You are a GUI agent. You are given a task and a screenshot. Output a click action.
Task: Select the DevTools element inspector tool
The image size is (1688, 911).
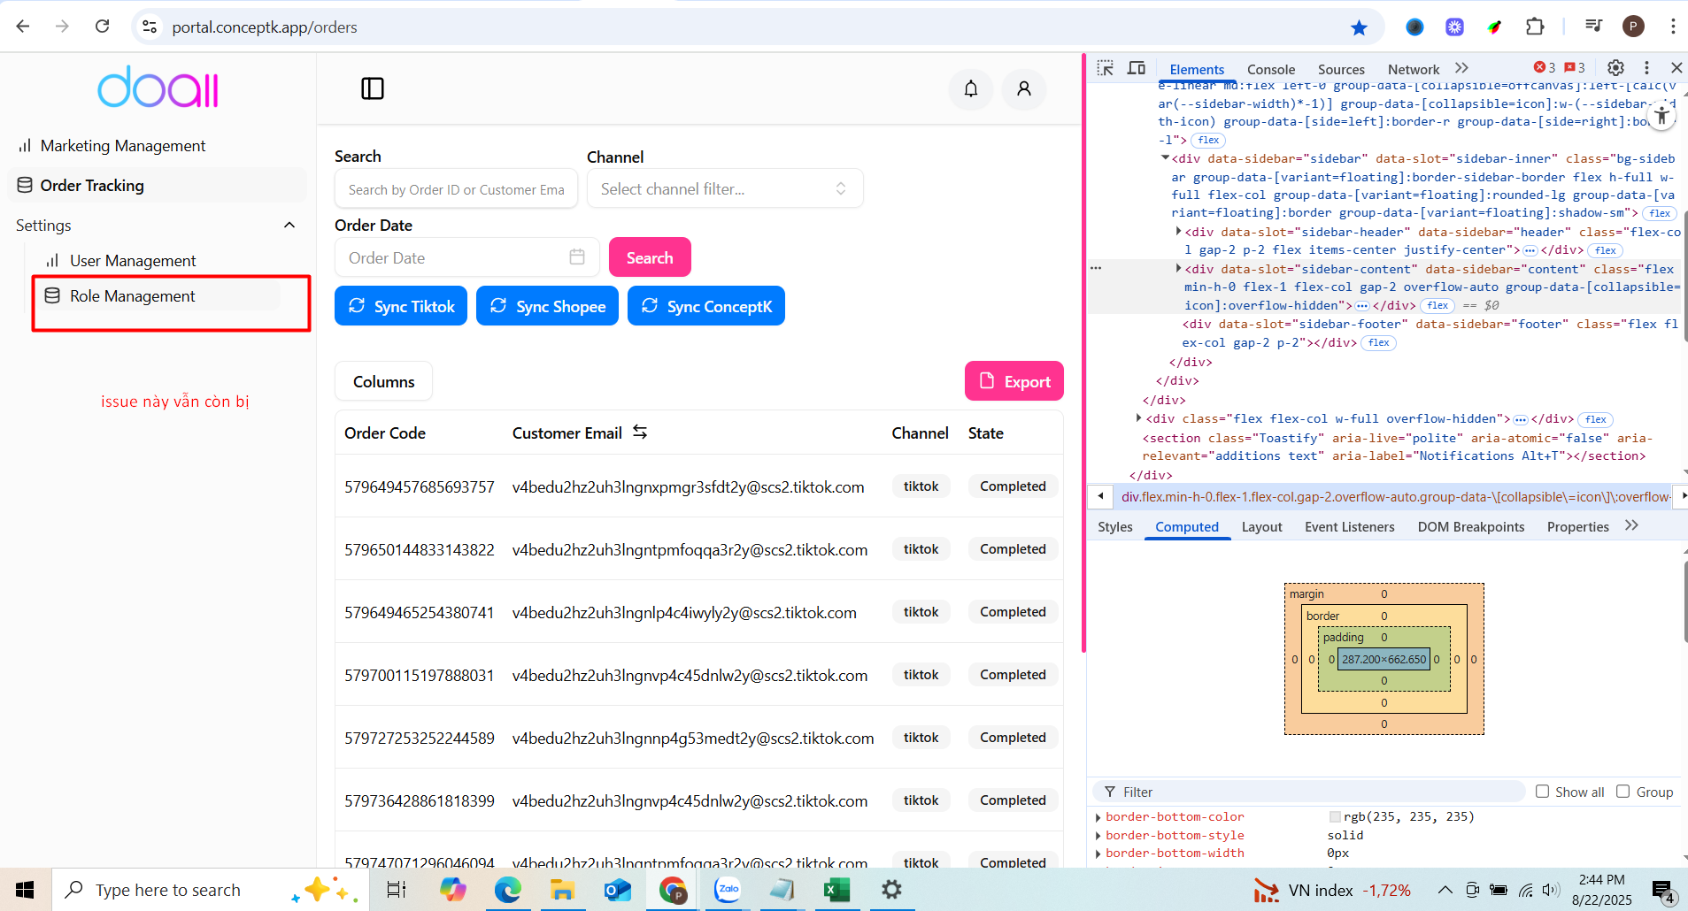(1106, 68)
